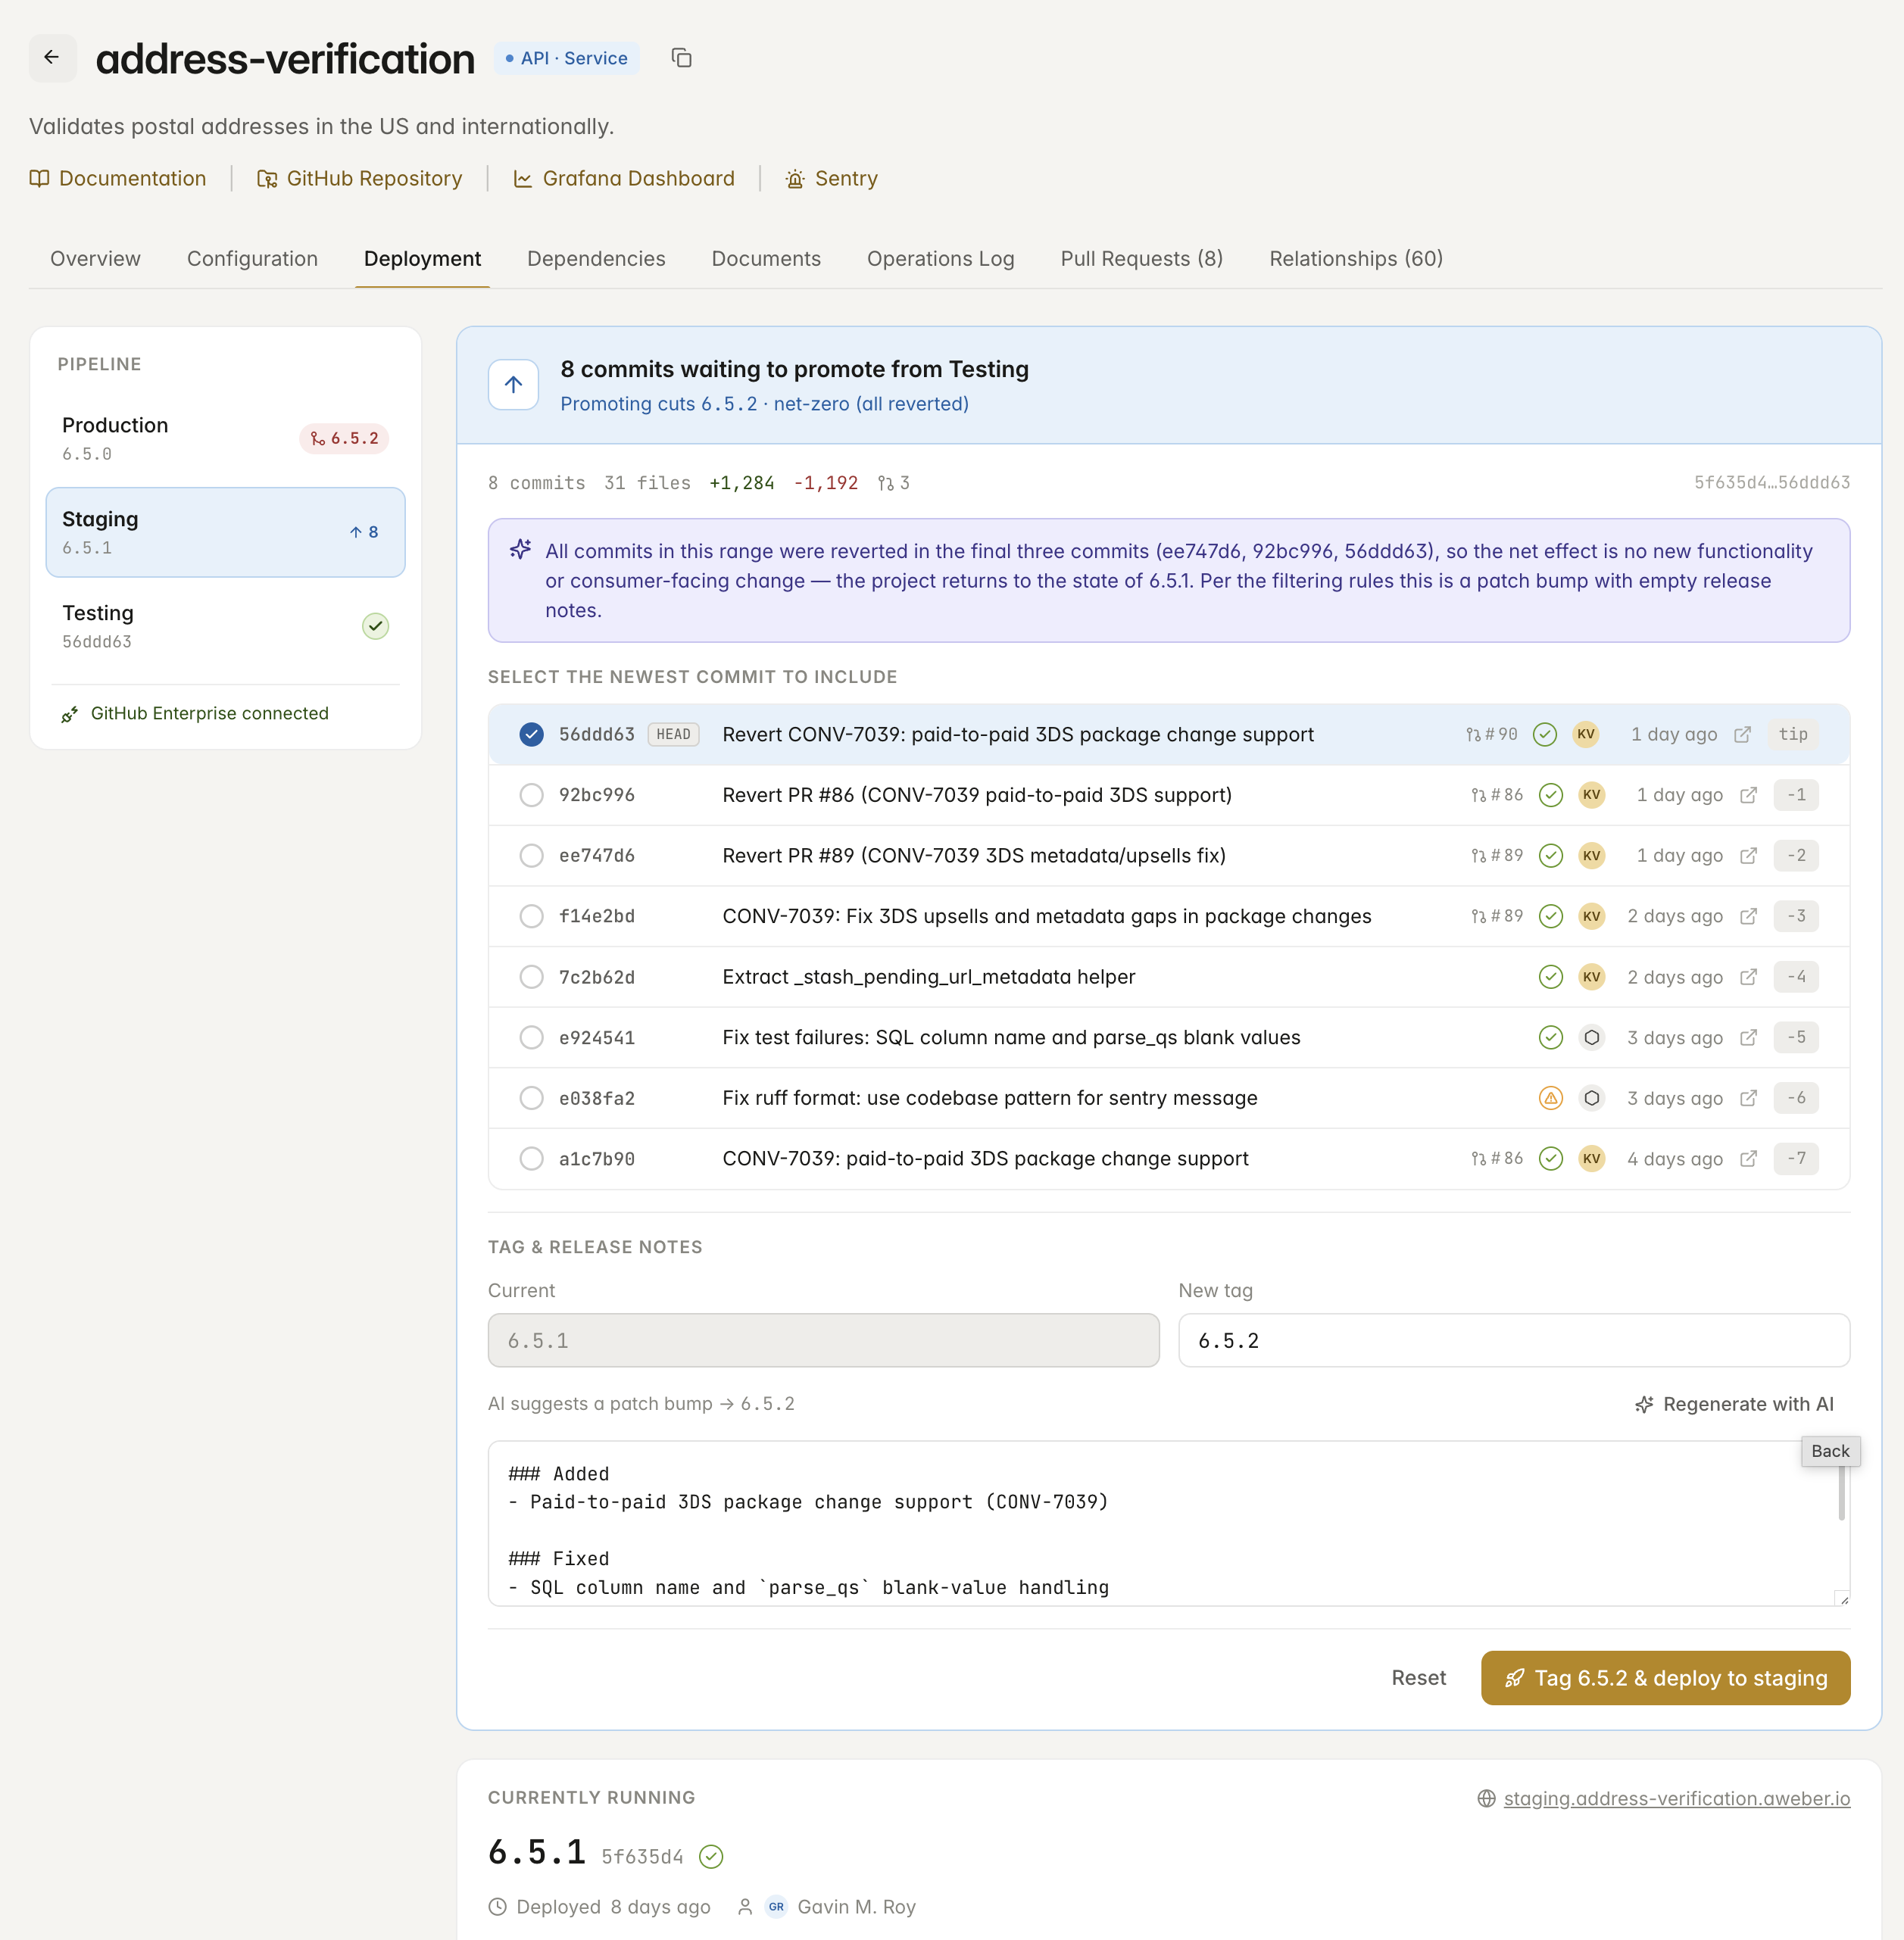Open commit e038fa2 external link icon
1904x1940 pixels.
pyautogui.click(x=1748, y=1098)
